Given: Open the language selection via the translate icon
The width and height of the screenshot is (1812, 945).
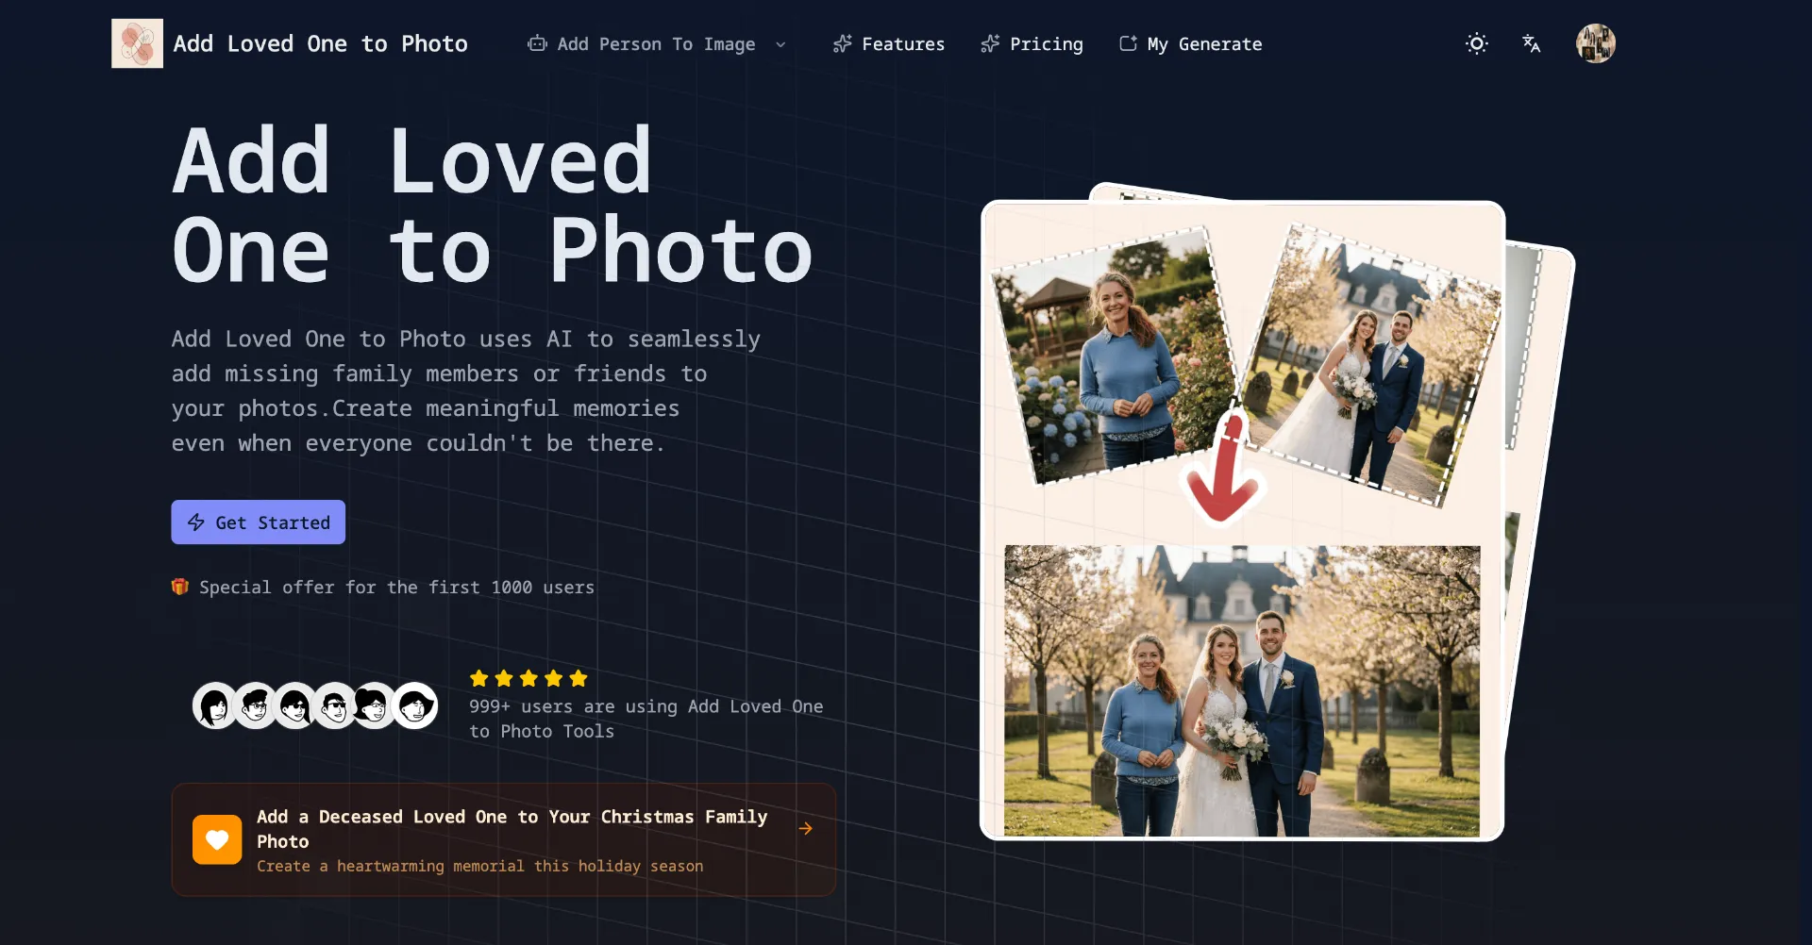Looking at the screenshot, I should 1531,43.
